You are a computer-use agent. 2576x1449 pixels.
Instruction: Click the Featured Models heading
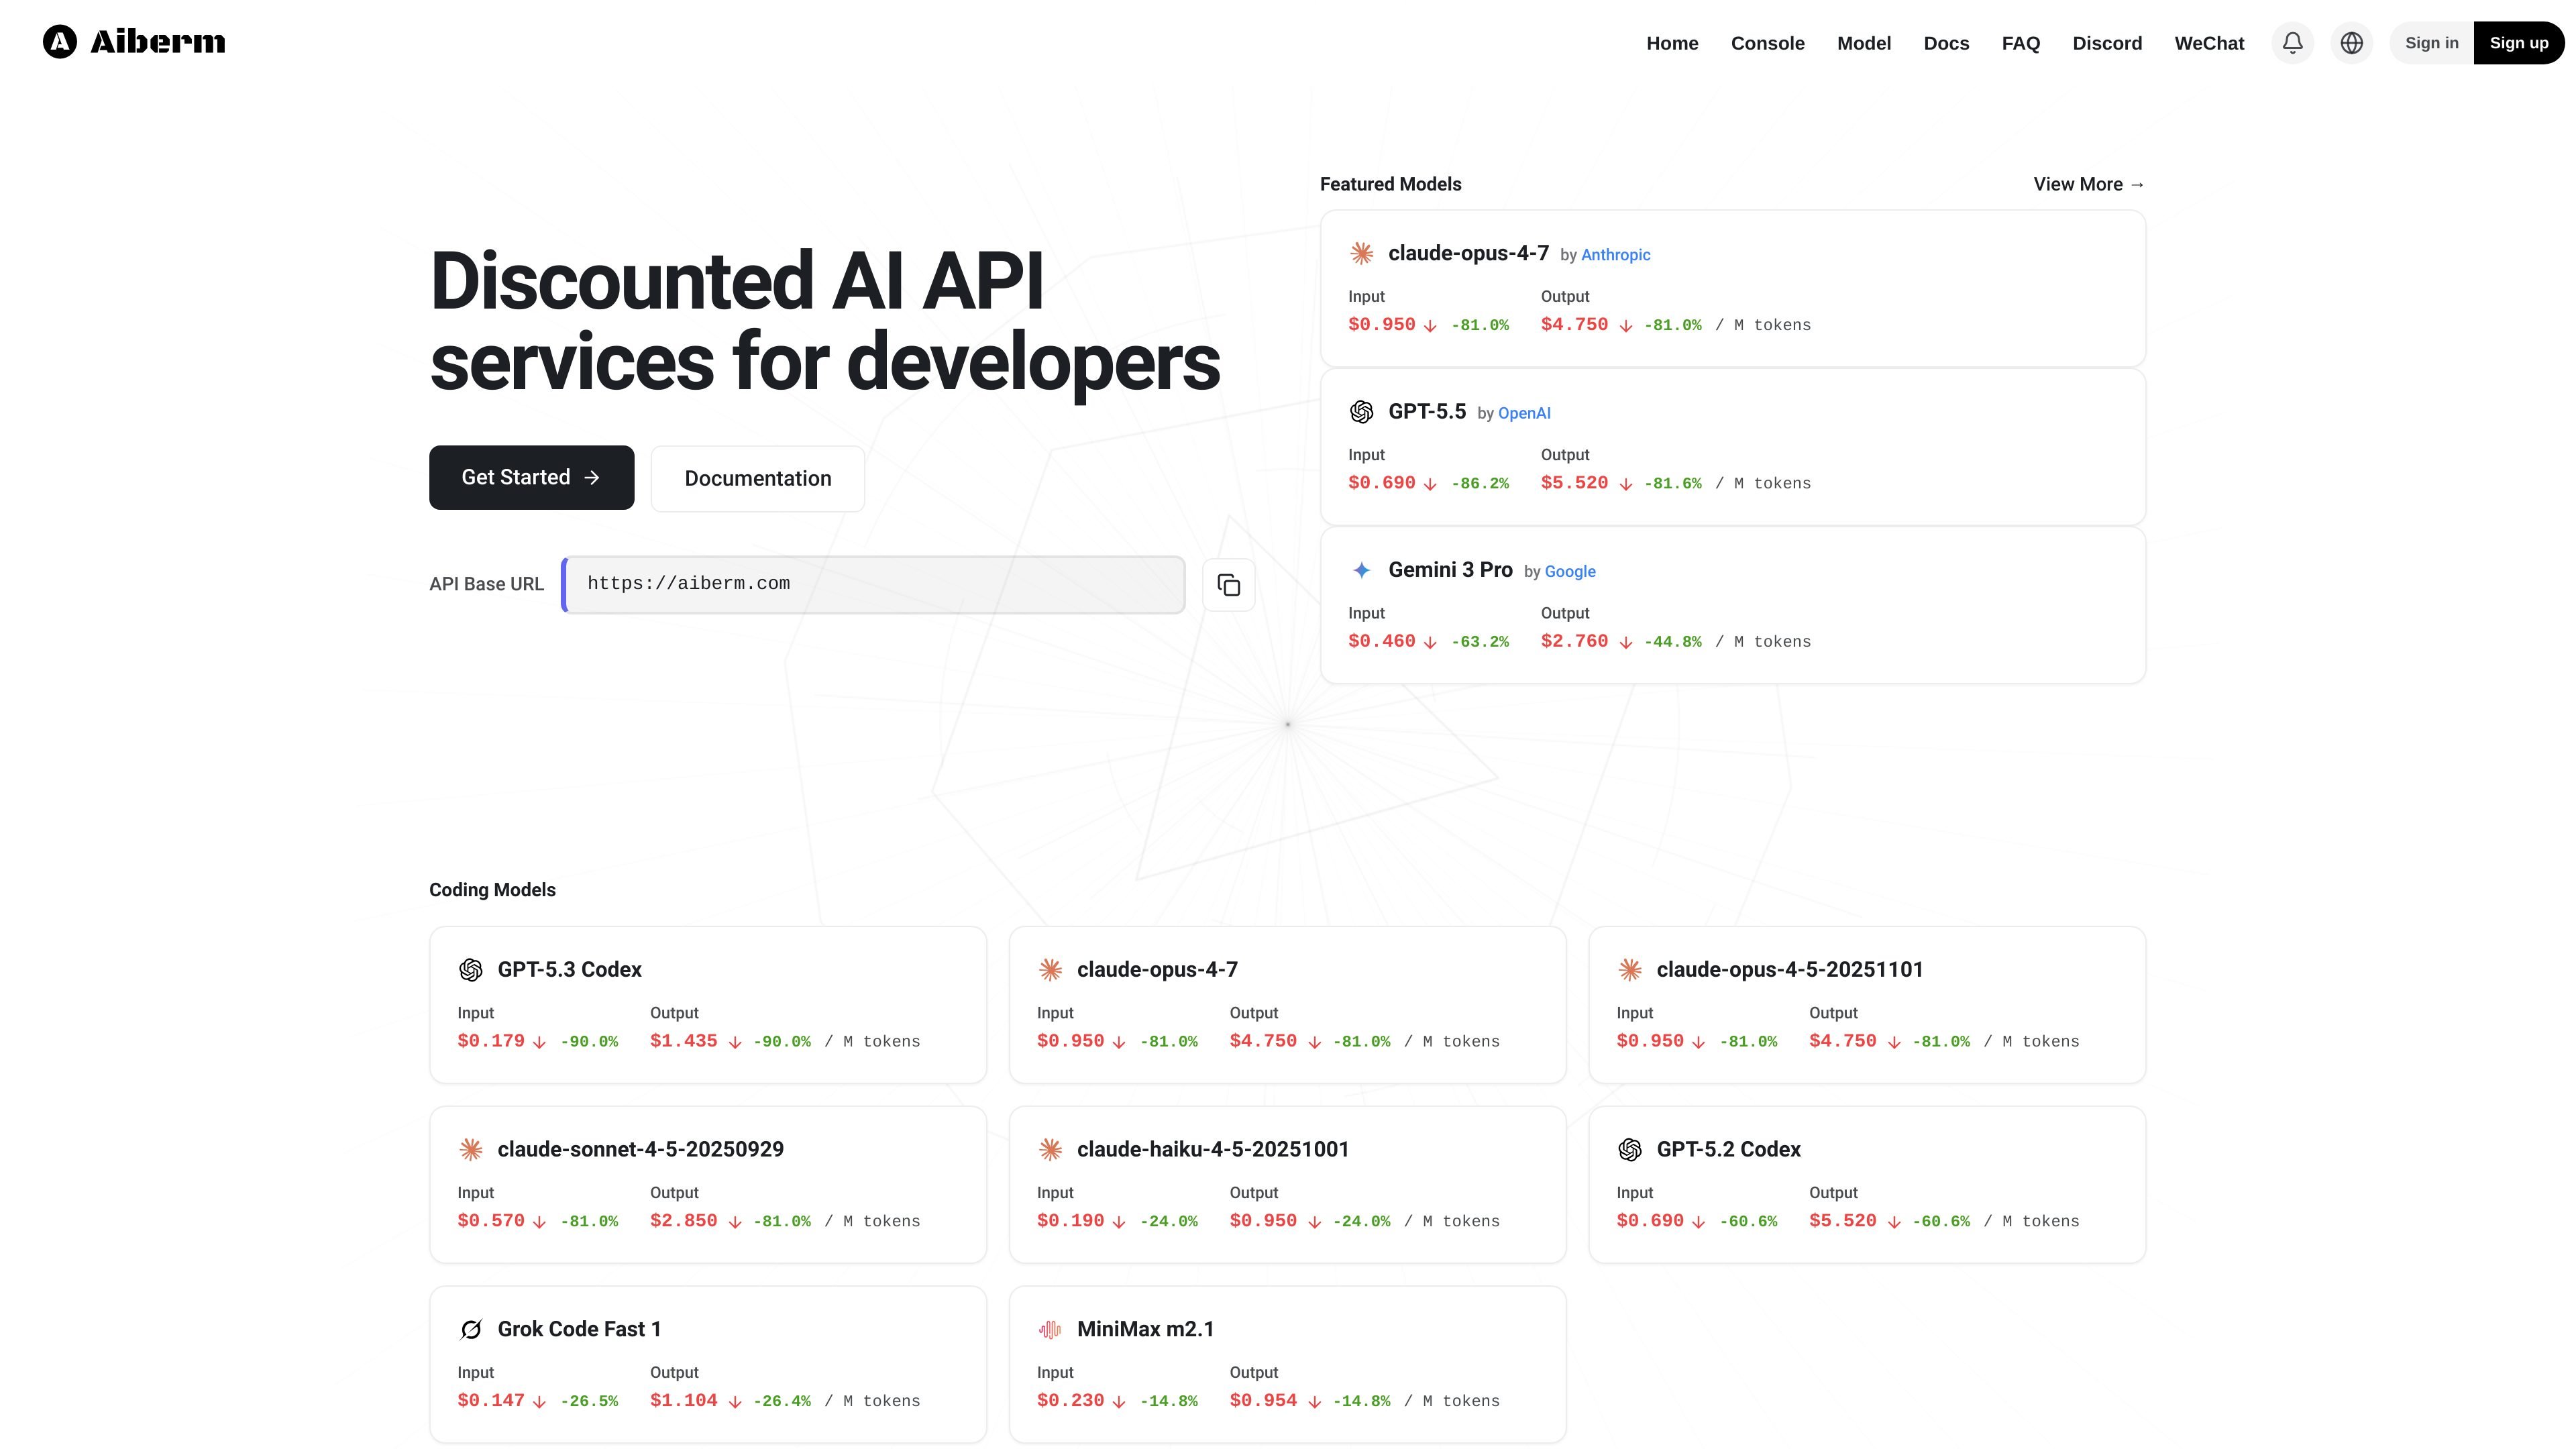coord(1390,184)
